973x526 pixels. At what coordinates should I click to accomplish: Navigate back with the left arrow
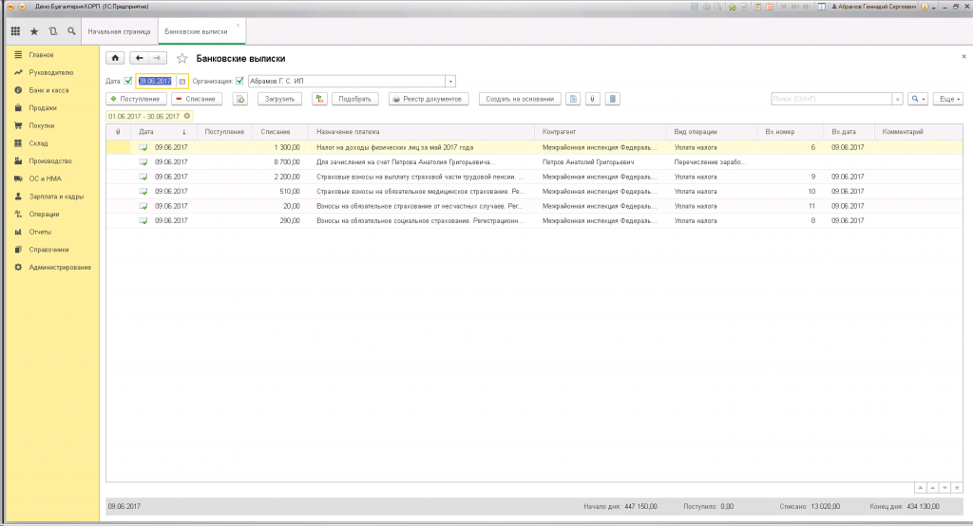(x=139, y=58)
